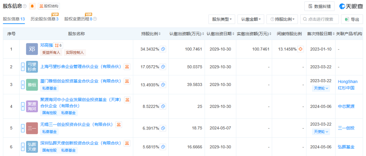Open the 股权结构 button
Viewport: 366px width, 156px height.
(49, 6)
